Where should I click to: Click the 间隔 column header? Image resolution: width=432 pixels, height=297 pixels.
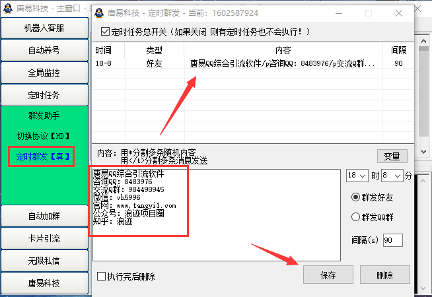[x=398, y=50]
